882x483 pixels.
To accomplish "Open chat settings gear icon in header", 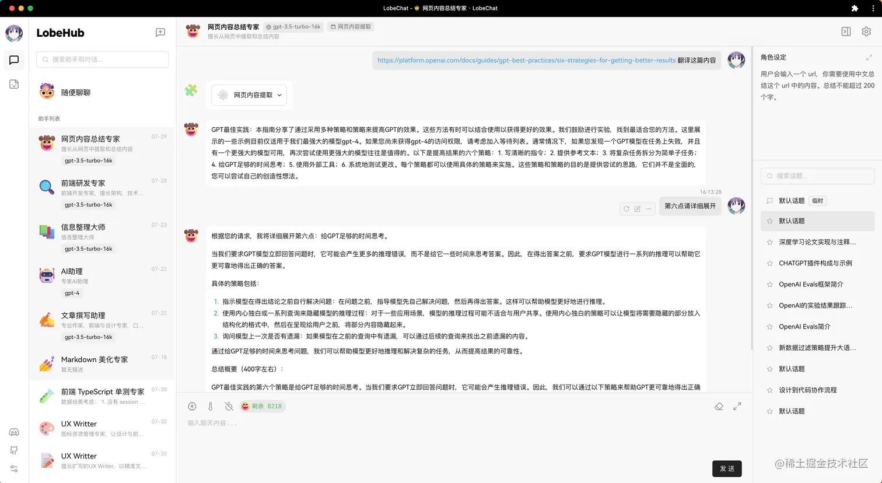I will coord(866,32).
